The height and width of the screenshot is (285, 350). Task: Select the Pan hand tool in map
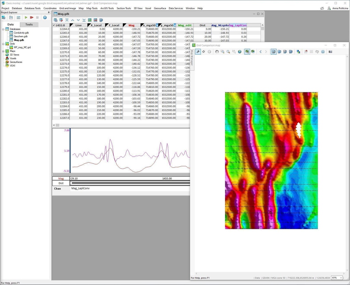[217, 52]
